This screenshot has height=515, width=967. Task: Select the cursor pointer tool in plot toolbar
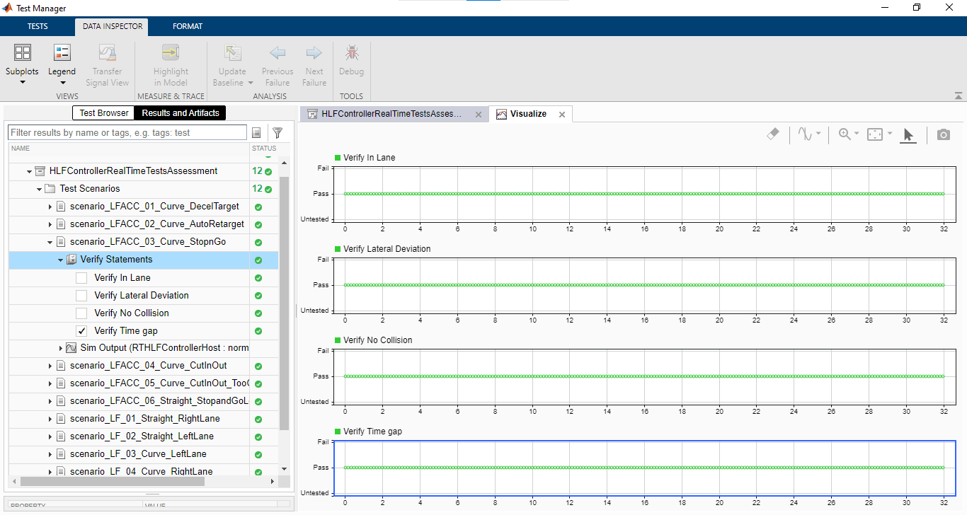(x=908, y=134)
